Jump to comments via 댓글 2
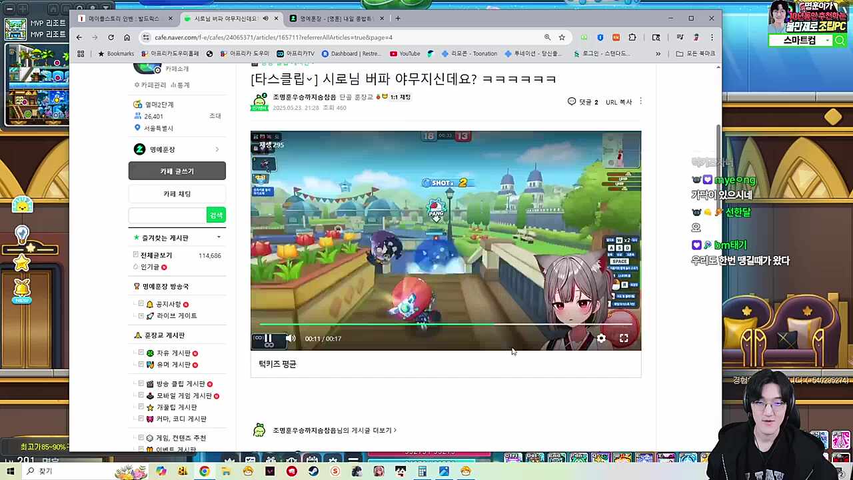 [x=583, y=102]
